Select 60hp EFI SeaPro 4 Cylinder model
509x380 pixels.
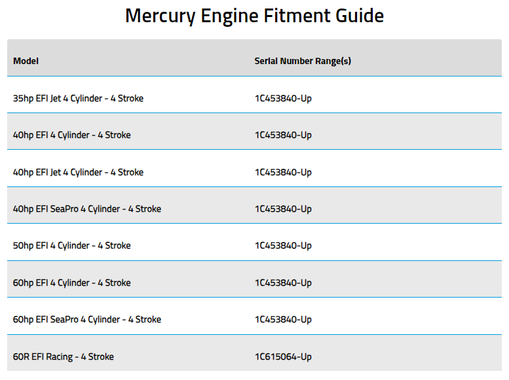[87, 320]
